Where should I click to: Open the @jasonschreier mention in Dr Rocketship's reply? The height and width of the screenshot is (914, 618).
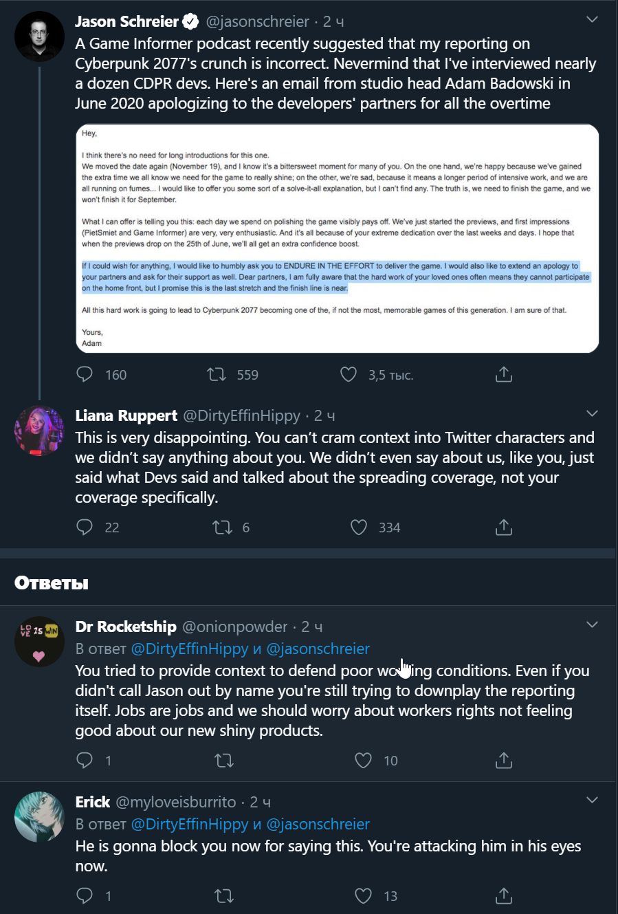click(318, 649)
